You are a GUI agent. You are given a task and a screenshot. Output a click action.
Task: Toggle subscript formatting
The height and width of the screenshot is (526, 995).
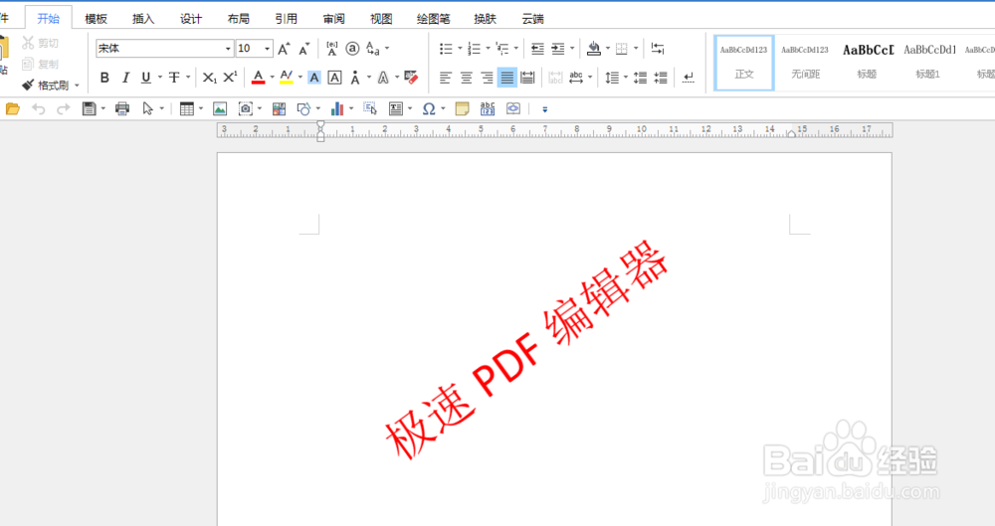pos(209,78)
